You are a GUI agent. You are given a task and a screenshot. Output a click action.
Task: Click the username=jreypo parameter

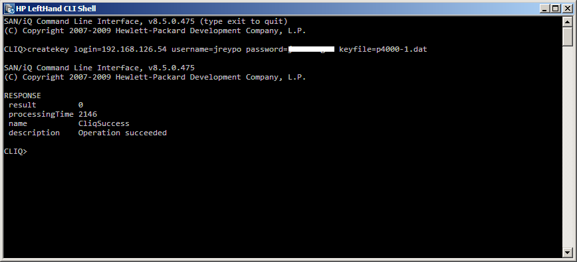[x=207, y=49]
